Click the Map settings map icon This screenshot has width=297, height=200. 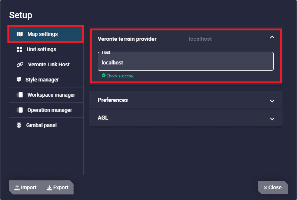coord(20,34)
